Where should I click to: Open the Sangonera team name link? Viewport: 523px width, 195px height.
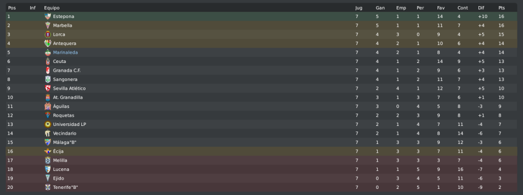tap(65, 79)
